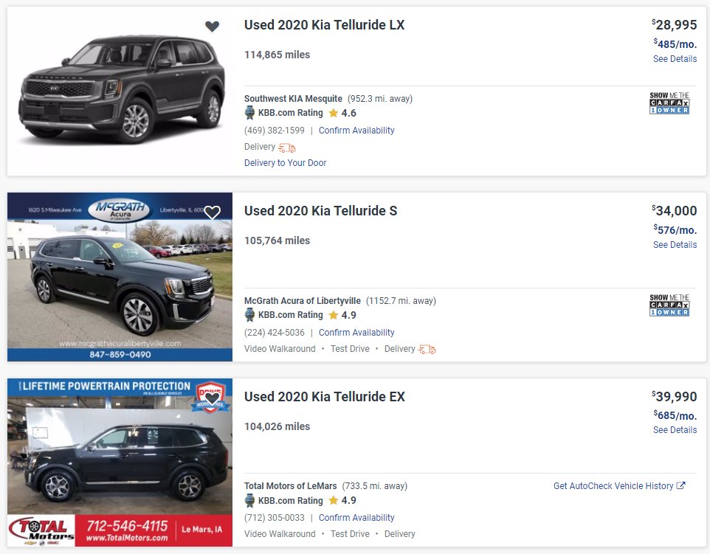Favorite the Telluride S listing heart
This screenshot has height=554, width=710.
(x=212, y=212)
